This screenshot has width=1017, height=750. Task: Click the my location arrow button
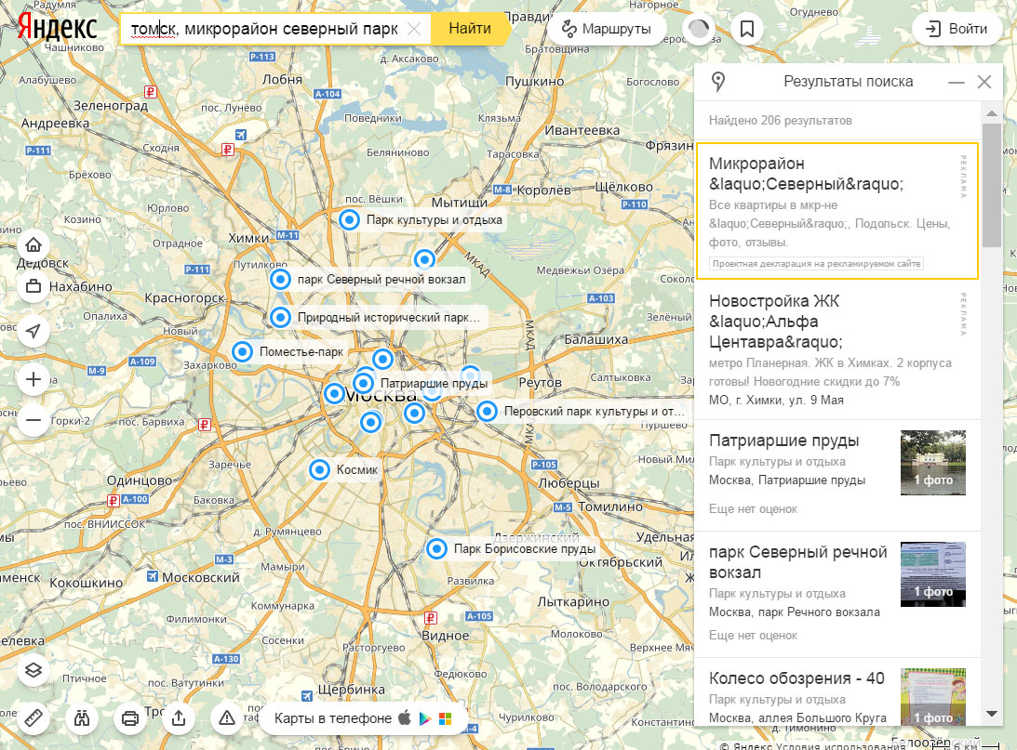tap(33, 331)
